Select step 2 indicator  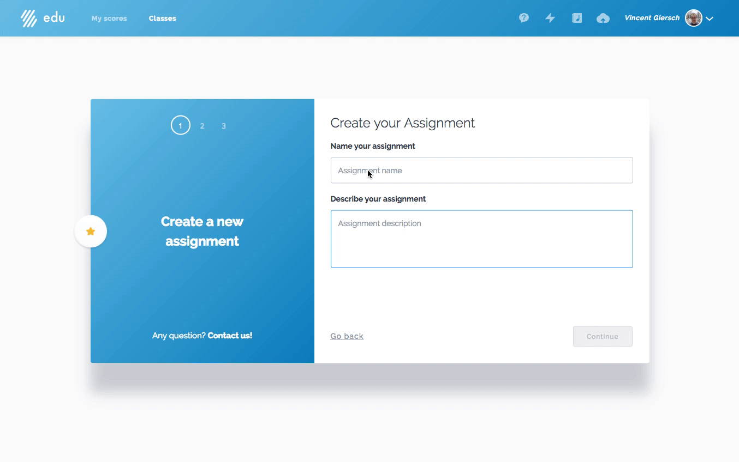[x=202, y=126]
